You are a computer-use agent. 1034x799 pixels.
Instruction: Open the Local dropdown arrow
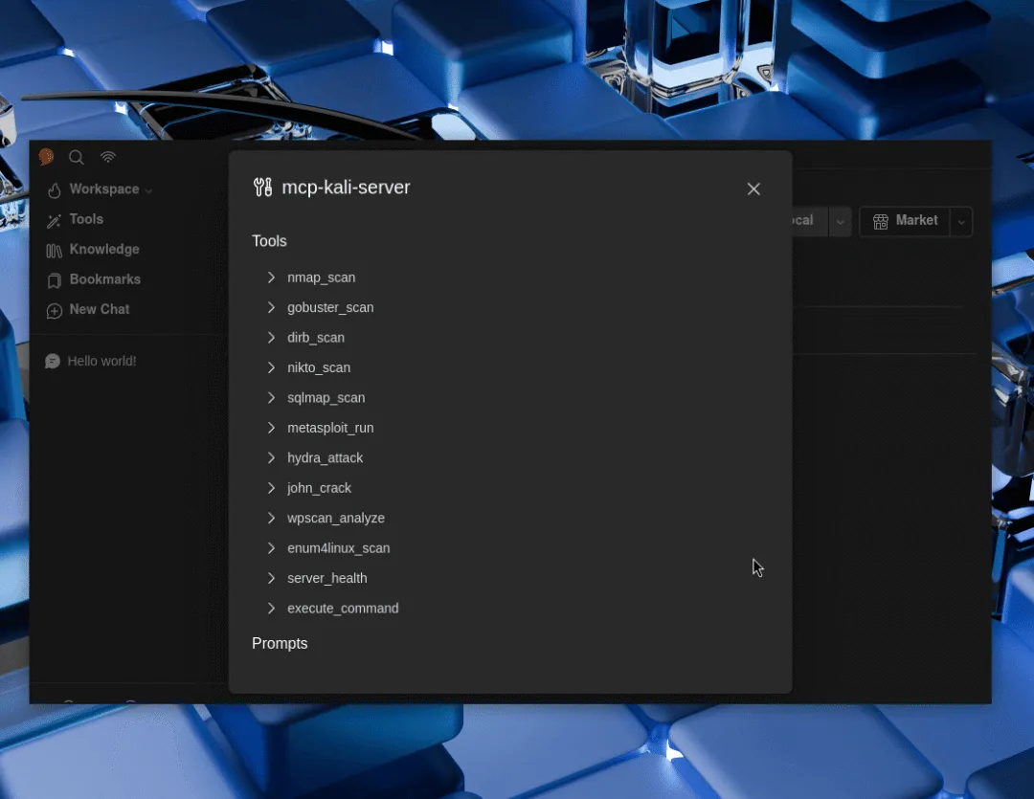pyautogui.click(x=841, y=221)
